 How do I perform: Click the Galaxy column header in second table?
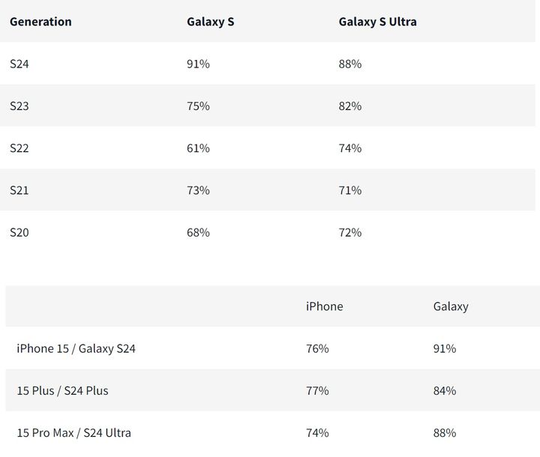point(451,306)
